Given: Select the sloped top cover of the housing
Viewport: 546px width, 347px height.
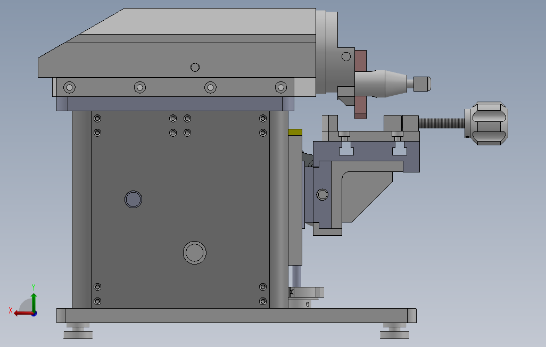Looking at the screenshot, I should (198, 22).
